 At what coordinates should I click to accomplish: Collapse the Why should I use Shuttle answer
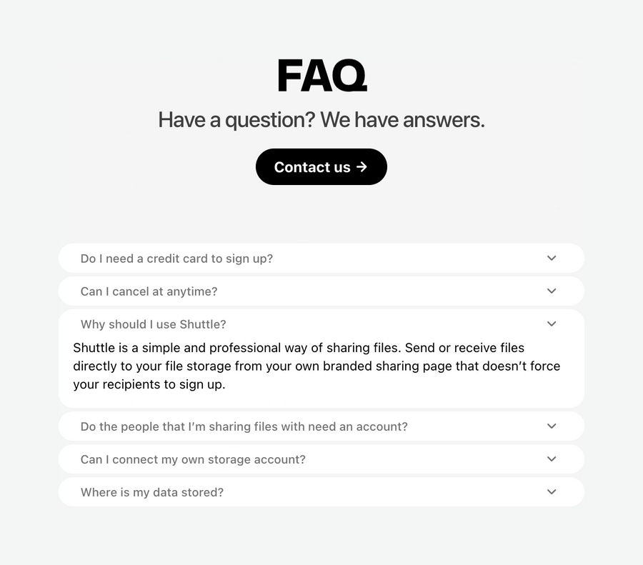(x=153, y=324)
